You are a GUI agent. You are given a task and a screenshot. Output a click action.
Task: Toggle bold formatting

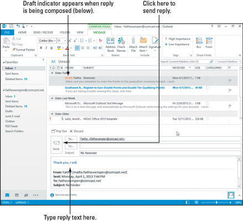(41, 48)
